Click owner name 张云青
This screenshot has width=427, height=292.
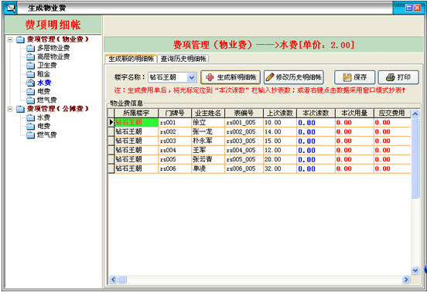[203, 160]
